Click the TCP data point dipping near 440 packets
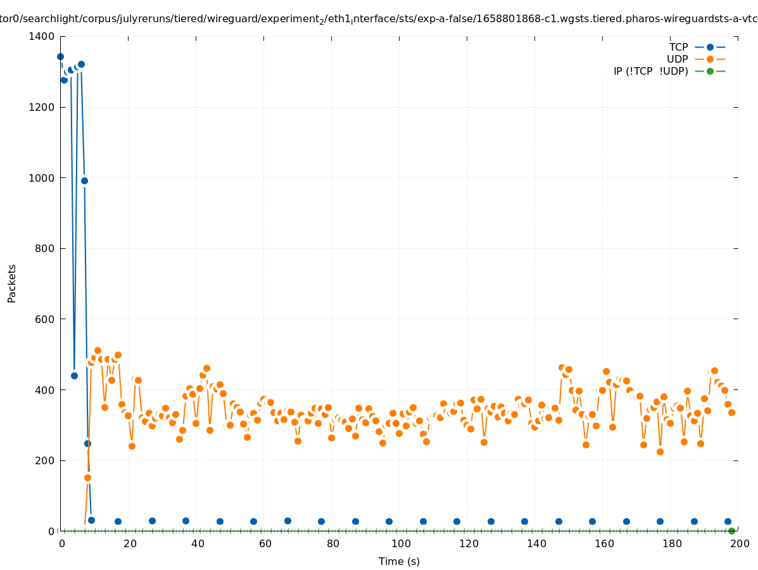The image size is (758, 570). [74, 376]
